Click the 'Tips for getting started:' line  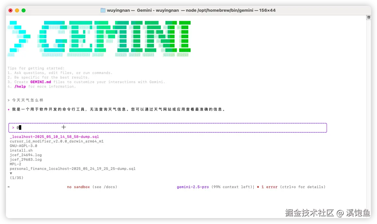click(x=36, y=68)
